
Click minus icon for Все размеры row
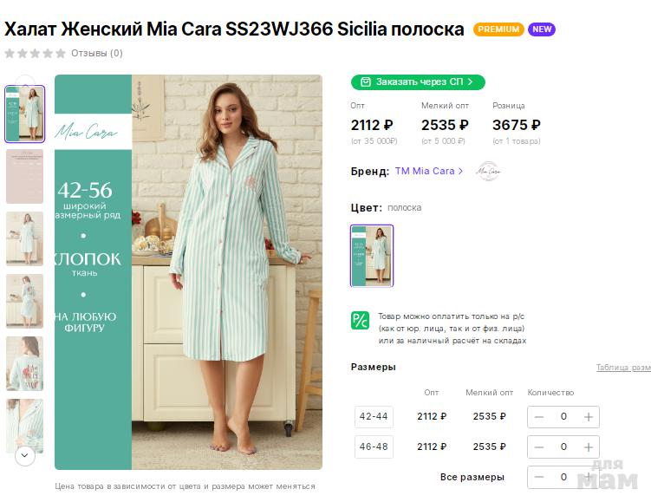(539, 478)
